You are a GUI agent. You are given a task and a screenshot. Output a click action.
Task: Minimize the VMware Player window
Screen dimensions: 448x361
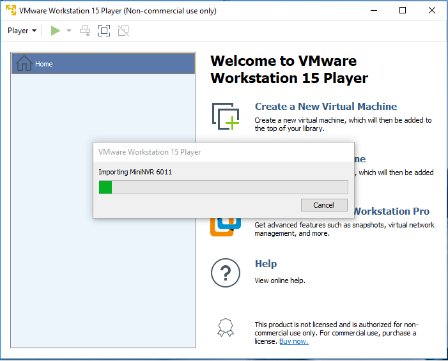click(x=374, y=11)
